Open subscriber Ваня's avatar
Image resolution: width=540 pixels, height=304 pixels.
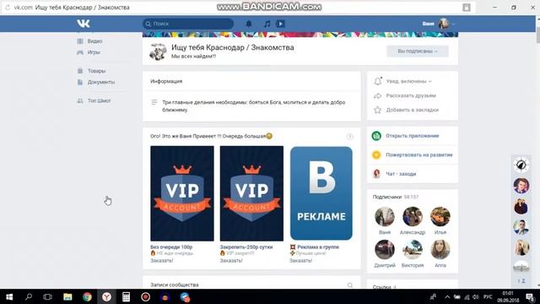click(385, 216)
